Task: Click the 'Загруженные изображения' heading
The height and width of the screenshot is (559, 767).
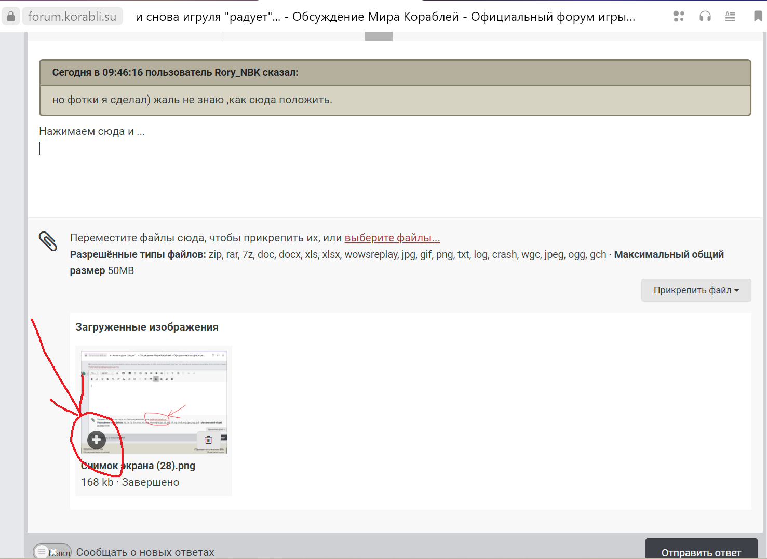Action: pyautogui.click(x=147, y=327)
